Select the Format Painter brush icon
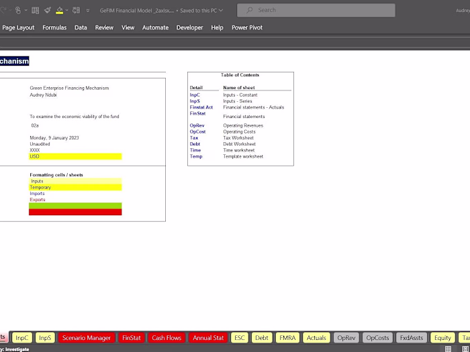Viewport: 470px width, 352px height. click(48, 11)
